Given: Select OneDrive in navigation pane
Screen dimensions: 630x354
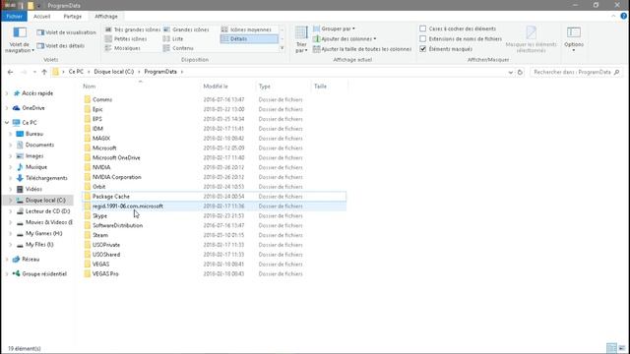Looking at the screenshot, I should click(x=33, y=108).
